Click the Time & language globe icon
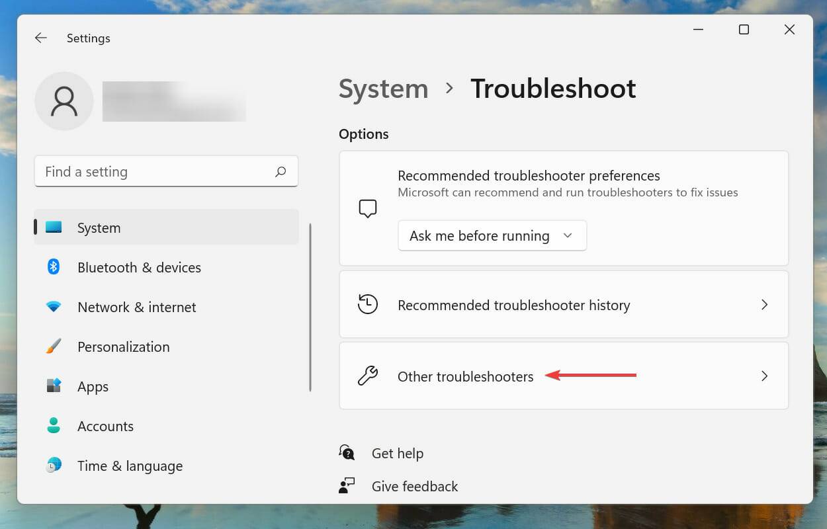 click(54, 466)
